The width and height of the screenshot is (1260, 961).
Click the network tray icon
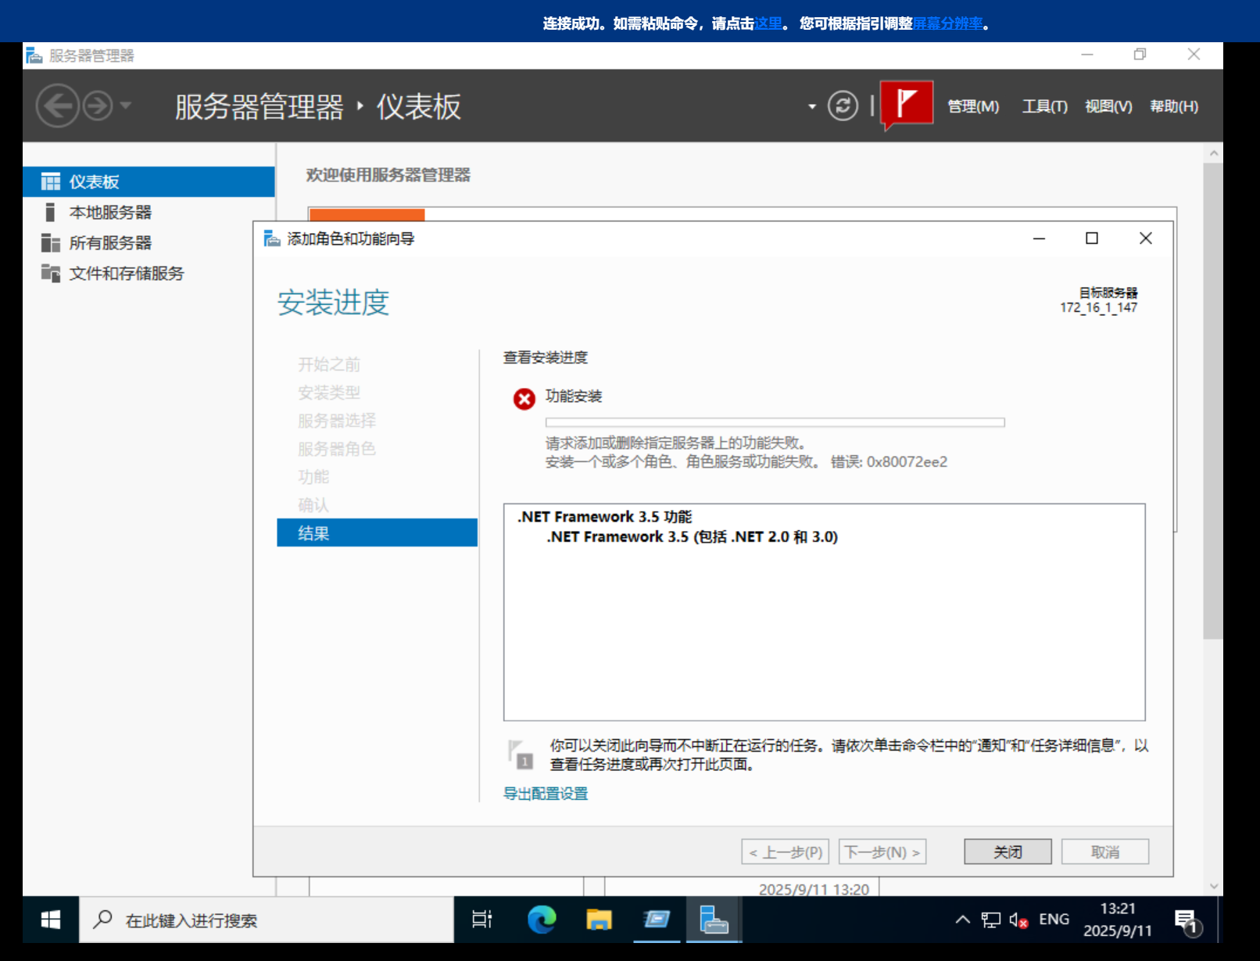(991, 920)
